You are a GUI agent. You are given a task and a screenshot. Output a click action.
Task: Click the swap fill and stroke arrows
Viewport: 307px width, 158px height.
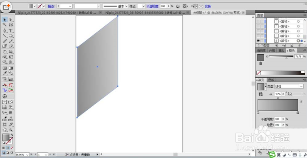click(x=12, y=135)
